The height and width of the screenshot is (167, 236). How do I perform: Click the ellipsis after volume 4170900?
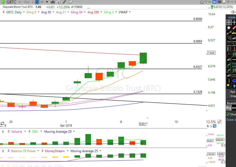click(88, 7)
